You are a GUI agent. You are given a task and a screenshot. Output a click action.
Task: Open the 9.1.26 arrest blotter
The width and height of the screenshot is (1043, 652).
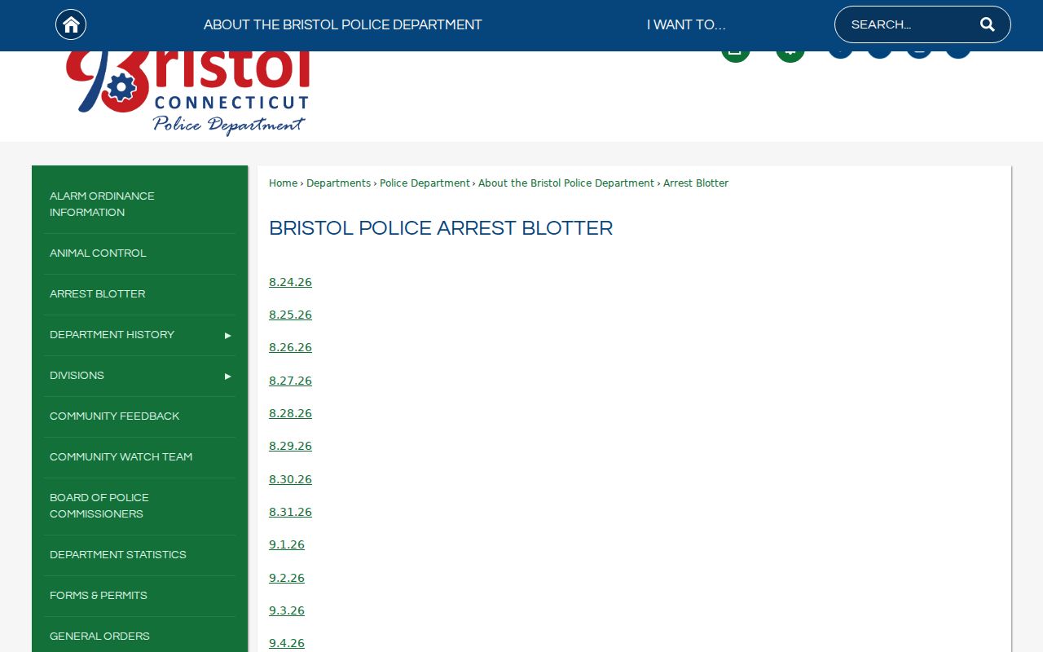click(287, 545)
